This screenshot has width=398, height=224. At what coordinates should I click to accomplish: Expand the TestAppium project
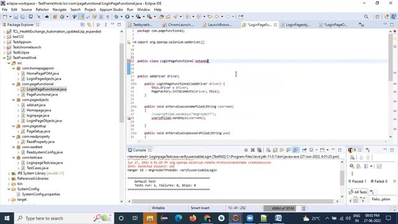coord(4,42)
